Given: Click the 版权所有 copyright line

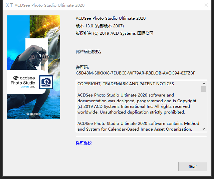Looking at the screenshot, I should (114, 33).
